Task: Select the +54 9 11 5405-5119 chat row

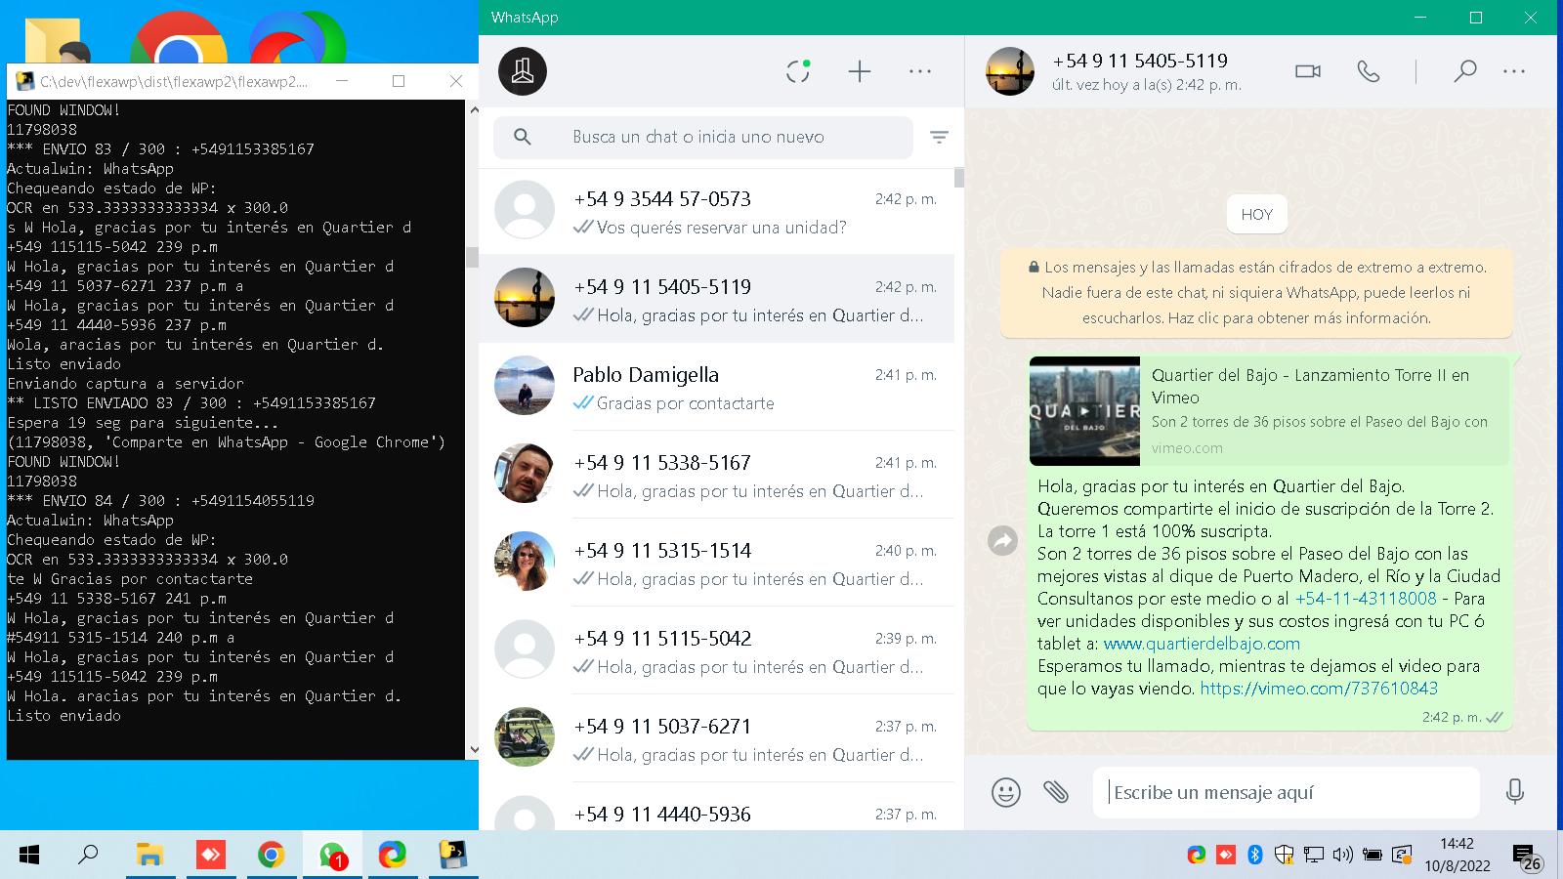Action: click(716, 299)
